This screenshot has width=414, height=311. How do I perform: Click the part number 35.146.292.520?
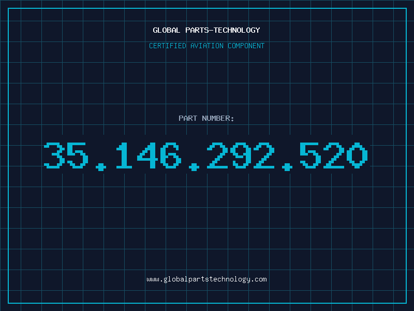205,157
